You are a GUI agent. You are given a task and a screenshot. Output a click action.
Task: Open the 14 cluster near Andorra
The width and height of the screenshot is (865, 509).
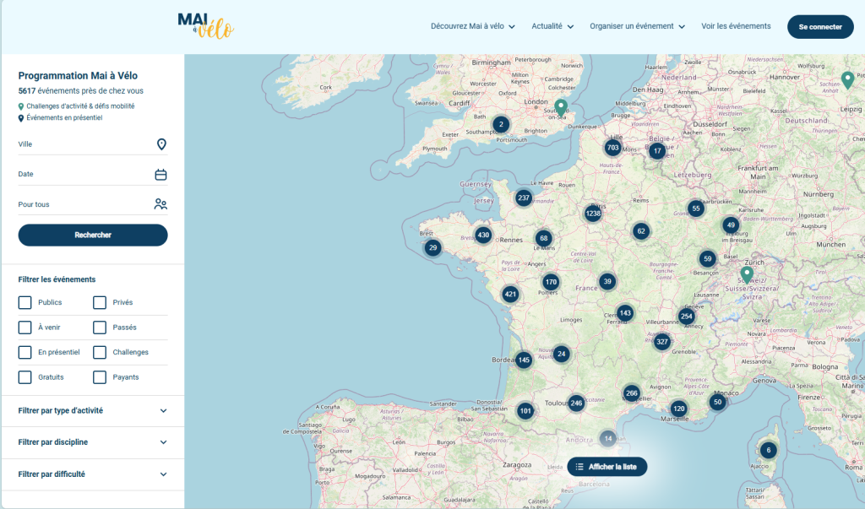(608, 439)
